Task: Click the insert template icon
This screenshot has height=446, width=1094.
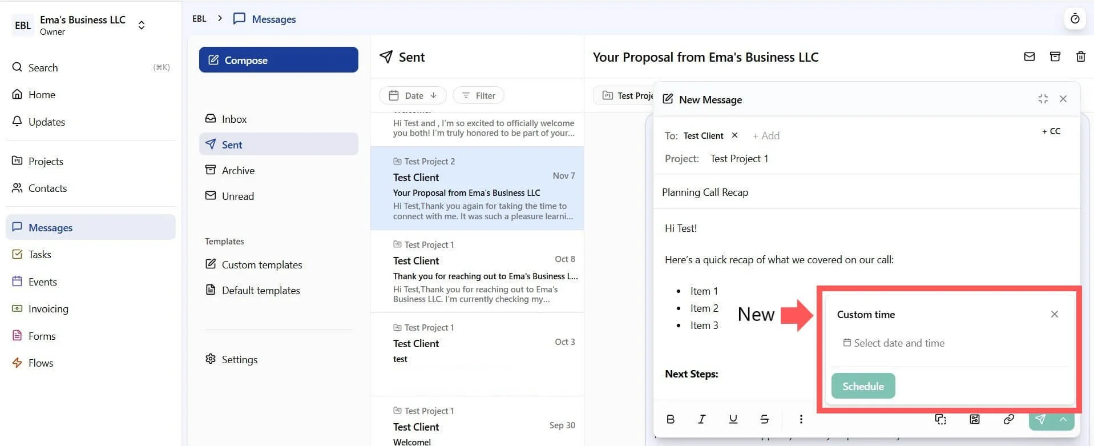Action: (x=940, y=419)
